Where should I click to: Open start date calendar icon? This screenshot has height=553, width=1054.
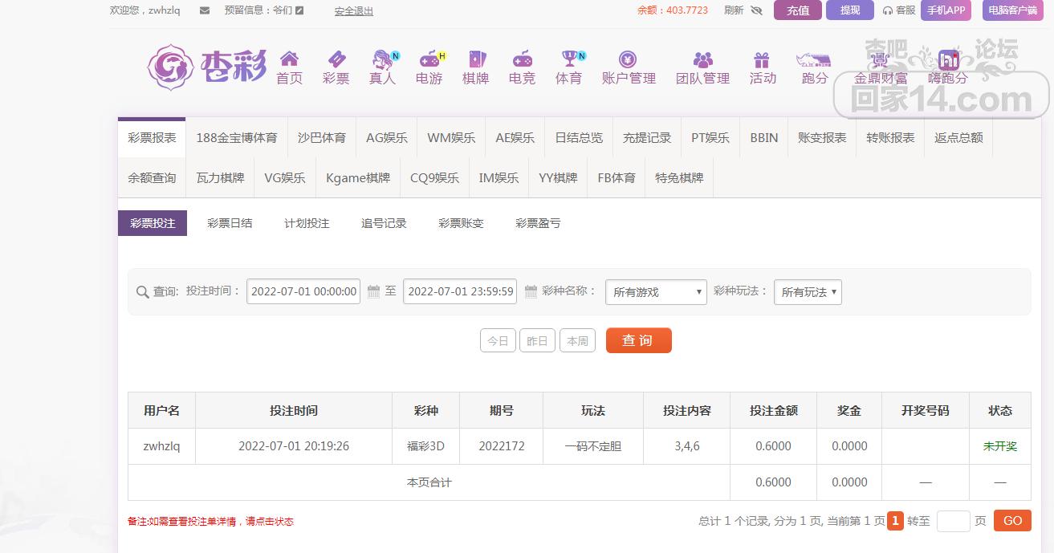(x=373, y=292)
